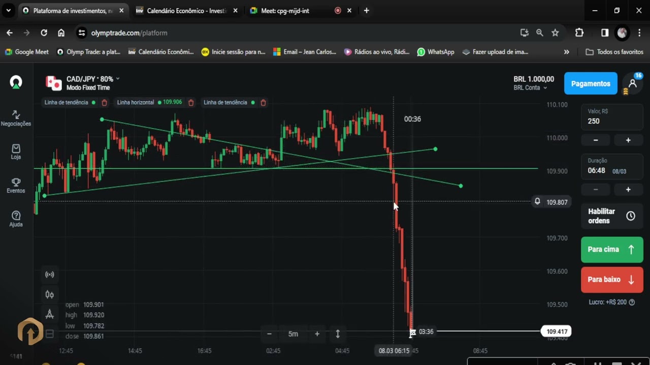The width and height of the screenshot is (650, 365).
Task: Toggle color dot of Linha horizontal
Action: point(159,102)
